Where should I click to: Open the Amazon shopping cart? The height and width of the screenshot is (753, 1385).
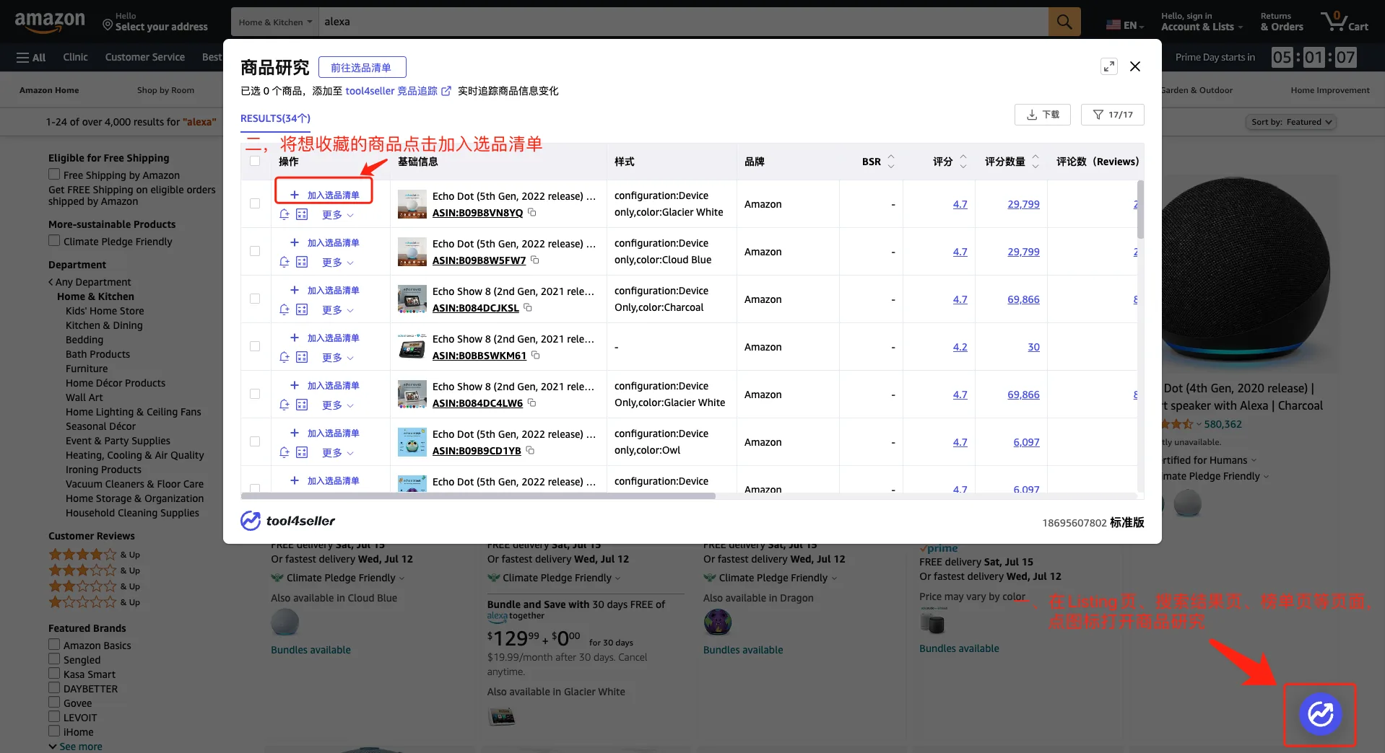tap(1345, 22)
